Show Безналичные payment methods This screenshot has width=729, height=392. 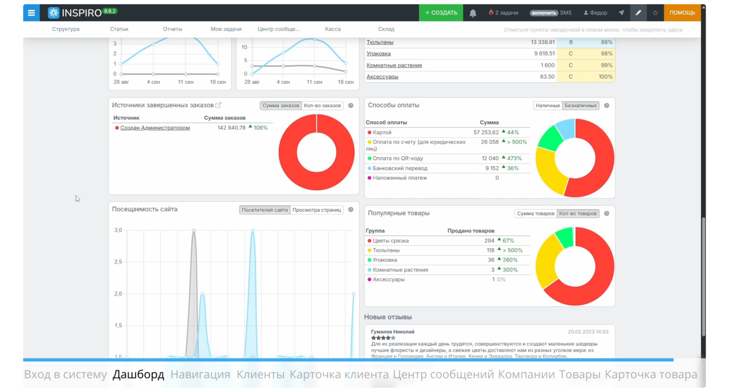[581, 105]
